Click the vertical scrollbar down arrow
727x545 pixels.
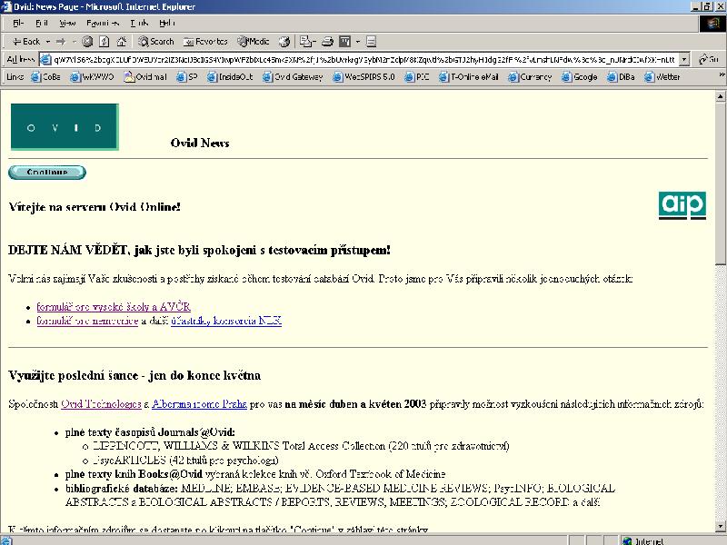[720, 527]
